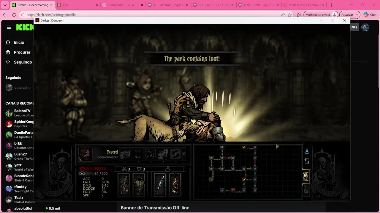Image resolution: width=380 pixels, height=213 pixels.
Task: Click the Kick user avatar in the header
Action: (x=365, y=27)
